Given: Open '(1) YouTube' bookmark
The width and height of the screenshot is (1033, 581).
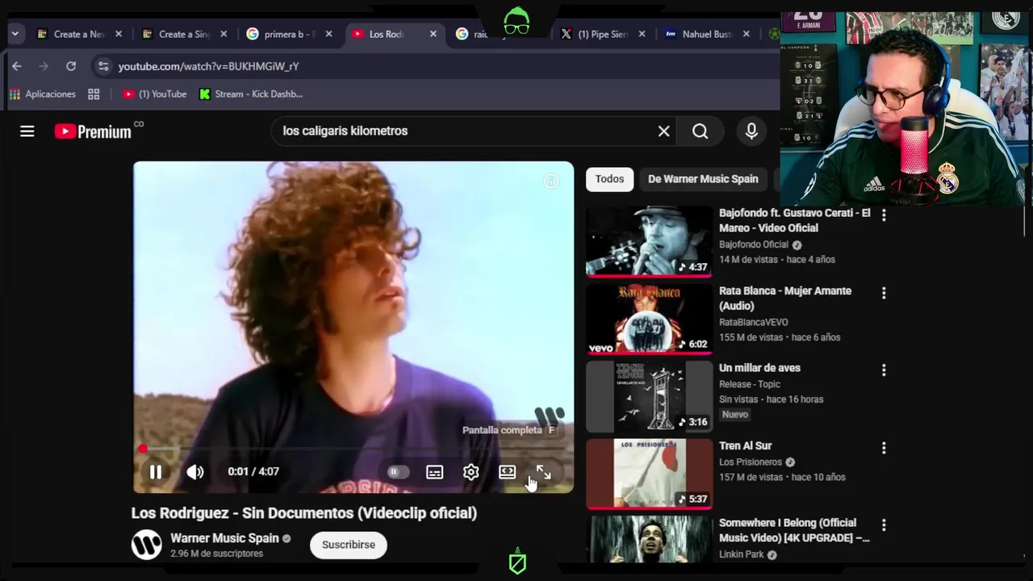Looking at the screenshot, I should tap(154, 94).
